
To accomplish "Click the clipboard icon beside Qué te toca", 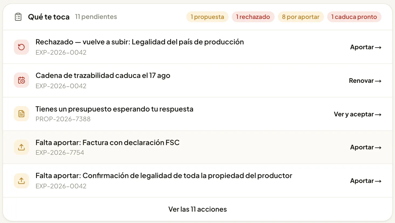I will tap(18, 17).
